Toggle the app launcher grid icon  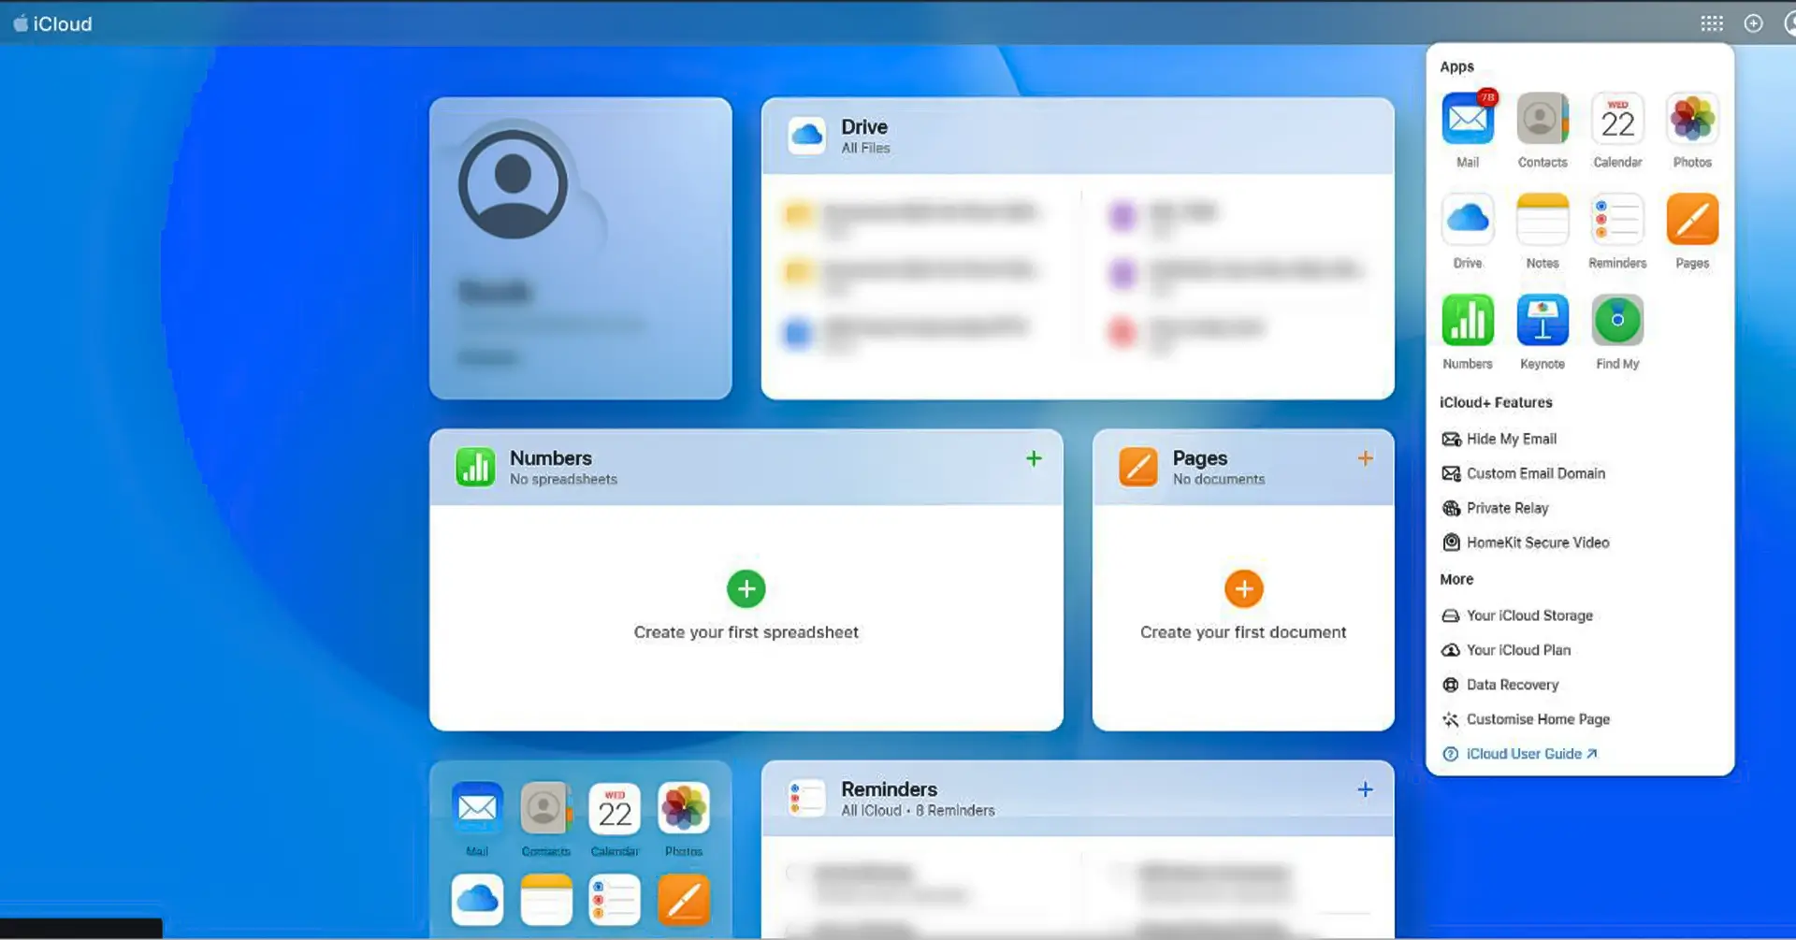[1712, 23]
